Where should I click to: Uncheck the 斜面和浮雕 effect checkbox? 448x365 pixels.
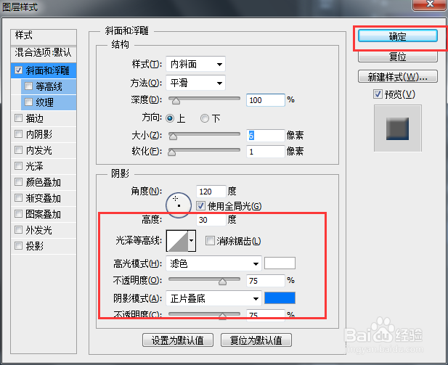coord(19,70)
